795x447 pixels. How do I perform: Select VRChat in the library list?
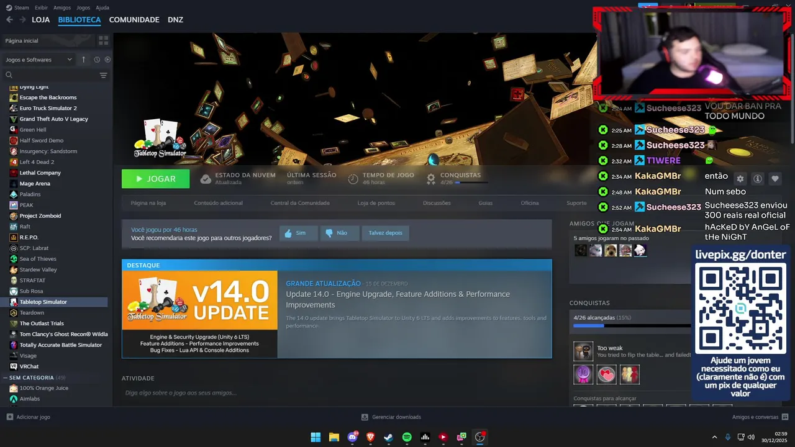[29, 366]
